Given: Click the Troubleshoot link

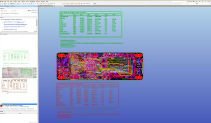Looking at the screenshot, I should tap(34, 12).
